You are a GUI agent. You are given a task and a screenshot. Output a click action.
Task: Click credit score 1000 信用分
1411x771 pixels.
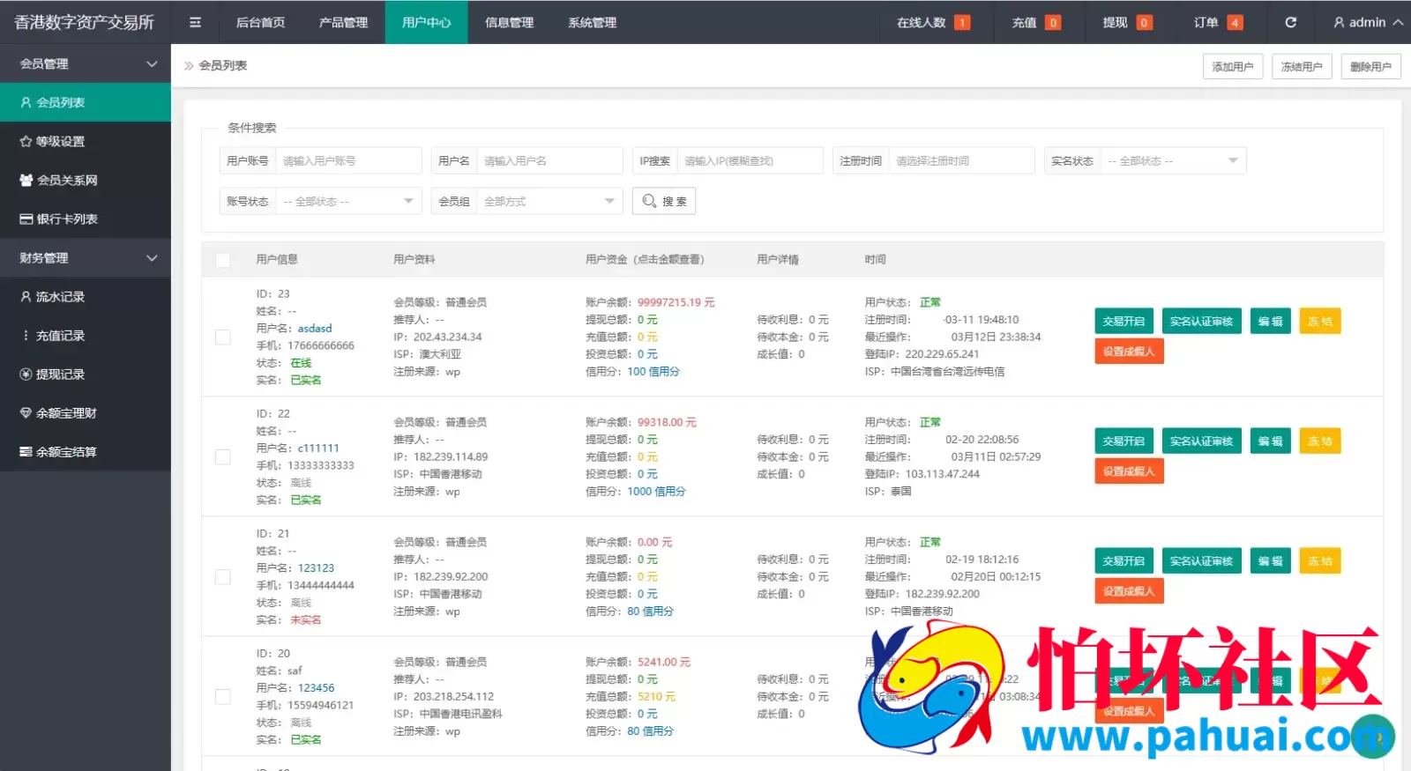pyautogui.click(x=656, y=491)
